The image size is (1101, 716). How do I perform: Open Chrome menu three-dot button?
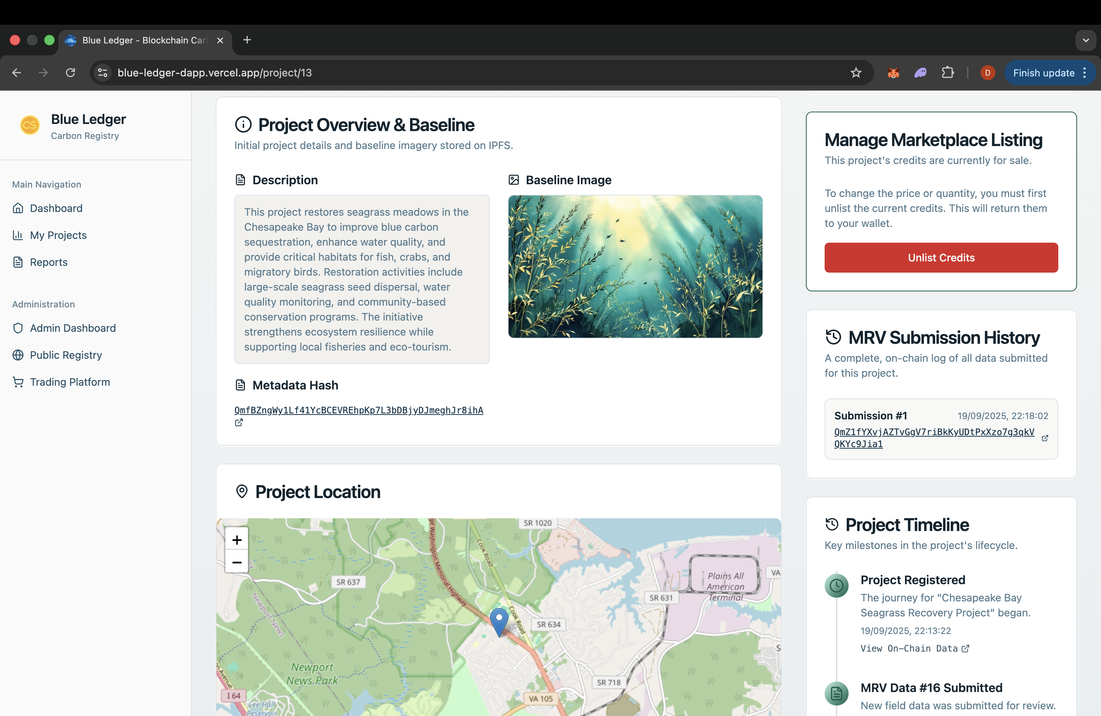[x=1085, y=73]
